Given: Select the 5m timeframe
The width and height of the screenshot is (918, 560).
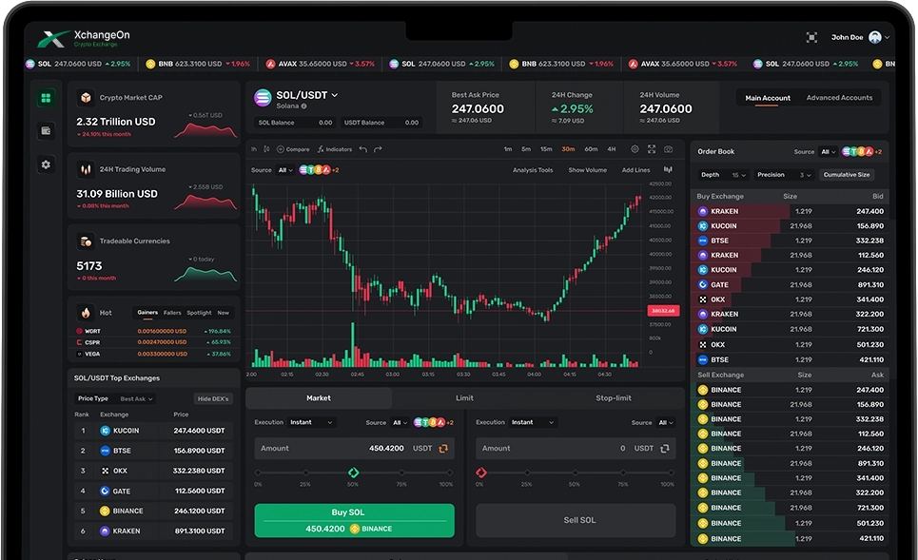Looking at the screenshot, I should pyautogui.click(x=526, y=149).
